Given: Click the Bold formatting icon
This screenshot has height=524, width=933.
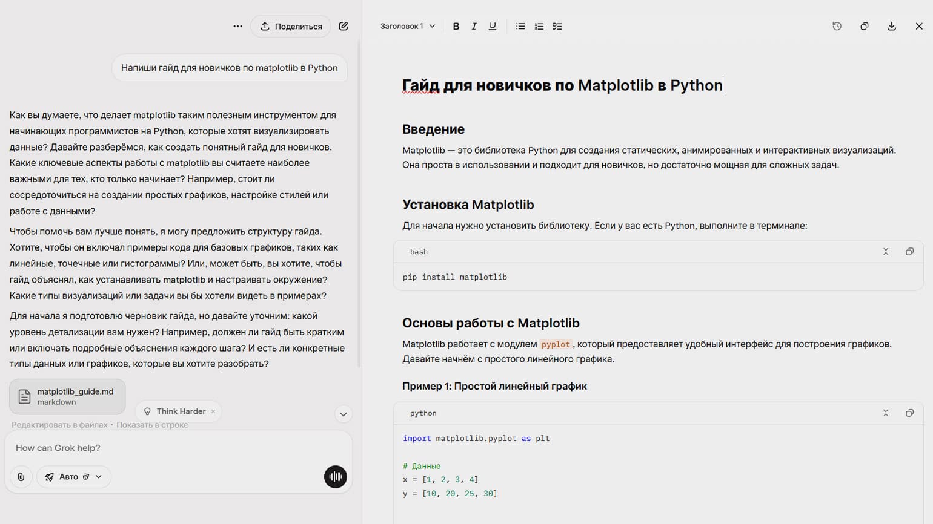Looking at the screenshot, I should 456,27.
